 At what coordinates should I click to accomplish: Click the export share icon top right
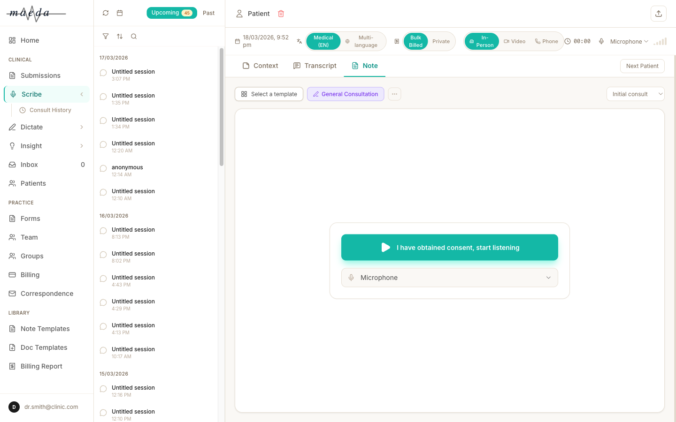point(658,14)
